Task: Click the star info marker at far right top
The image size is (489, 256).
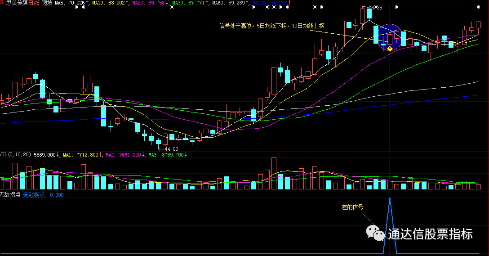Action: click(x=478, y=7)
